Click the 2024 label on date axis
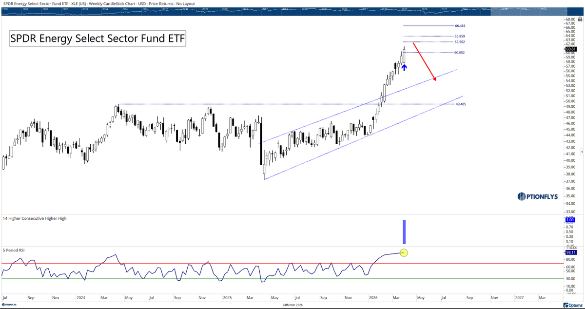The height and width of the screenshot is (309, 585). pos(81,297)
